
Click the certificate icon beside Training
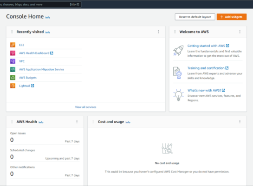pos(177,73)
